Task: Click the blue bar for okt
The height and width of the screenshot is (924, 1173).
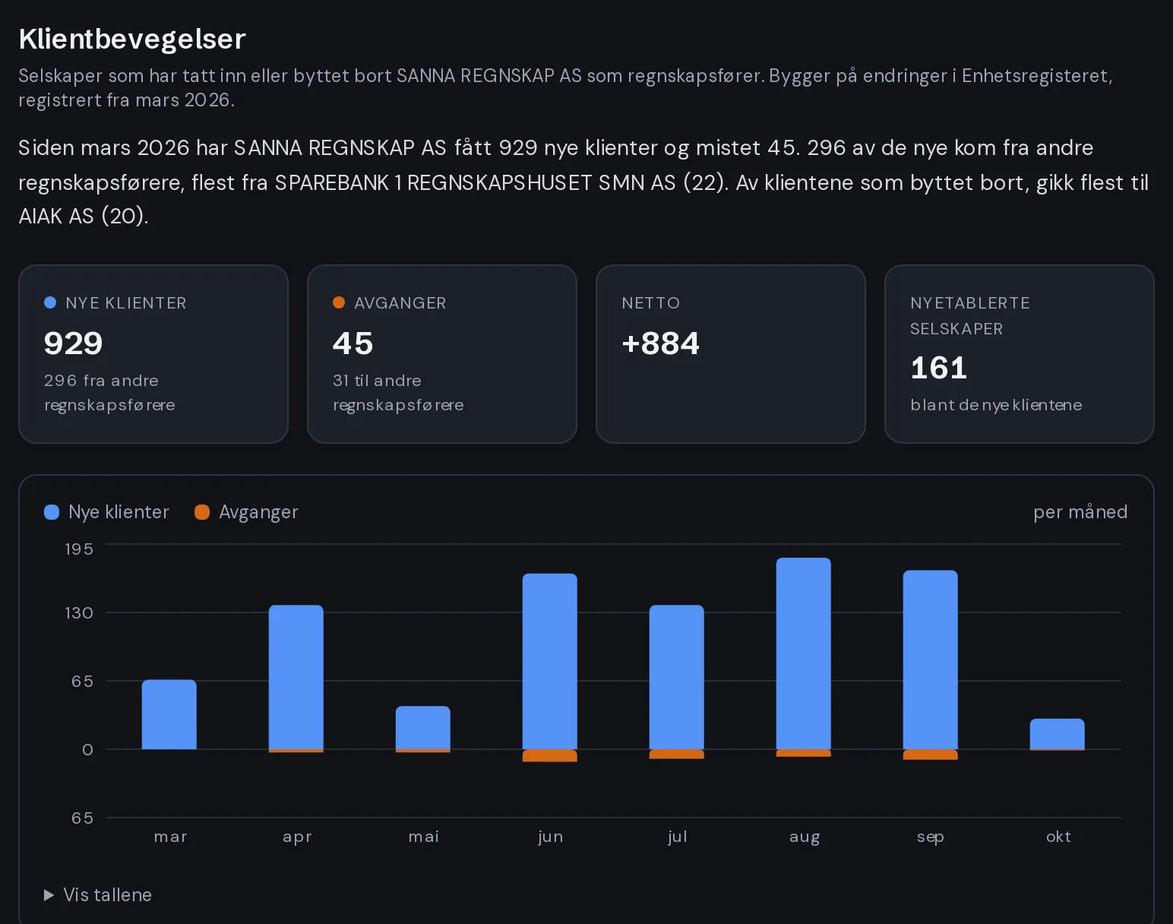Action: (1058, 734)
